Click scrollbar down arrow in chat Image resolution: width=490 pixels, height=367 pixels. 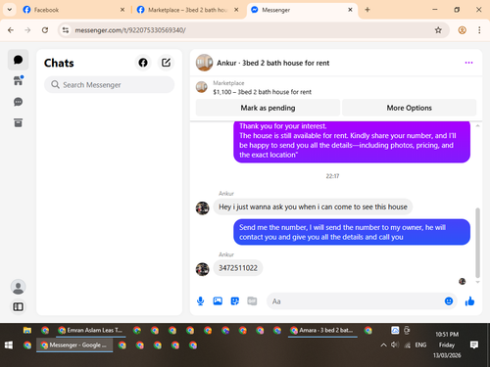(x=477, y=282)
